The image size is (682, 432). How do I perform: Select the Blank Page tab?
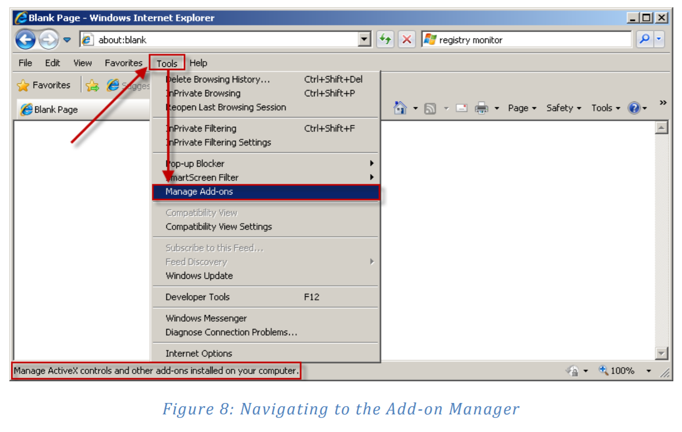click(x=82, y=109)
